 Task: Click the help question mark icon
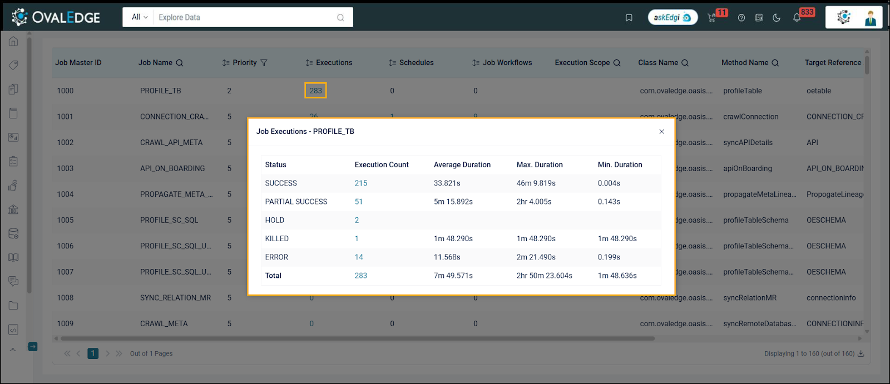point(741,18)
